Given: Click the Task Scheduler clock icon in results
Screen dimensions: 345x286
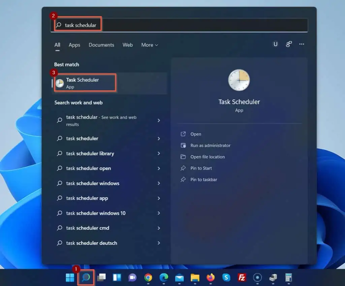Looking at the screenshot, I should (x=60, y=83).
